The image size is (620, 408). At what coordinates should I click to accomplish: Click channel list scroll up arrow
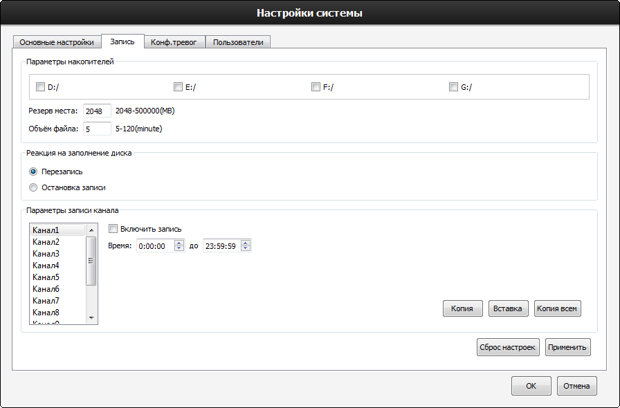pos(91,230)
